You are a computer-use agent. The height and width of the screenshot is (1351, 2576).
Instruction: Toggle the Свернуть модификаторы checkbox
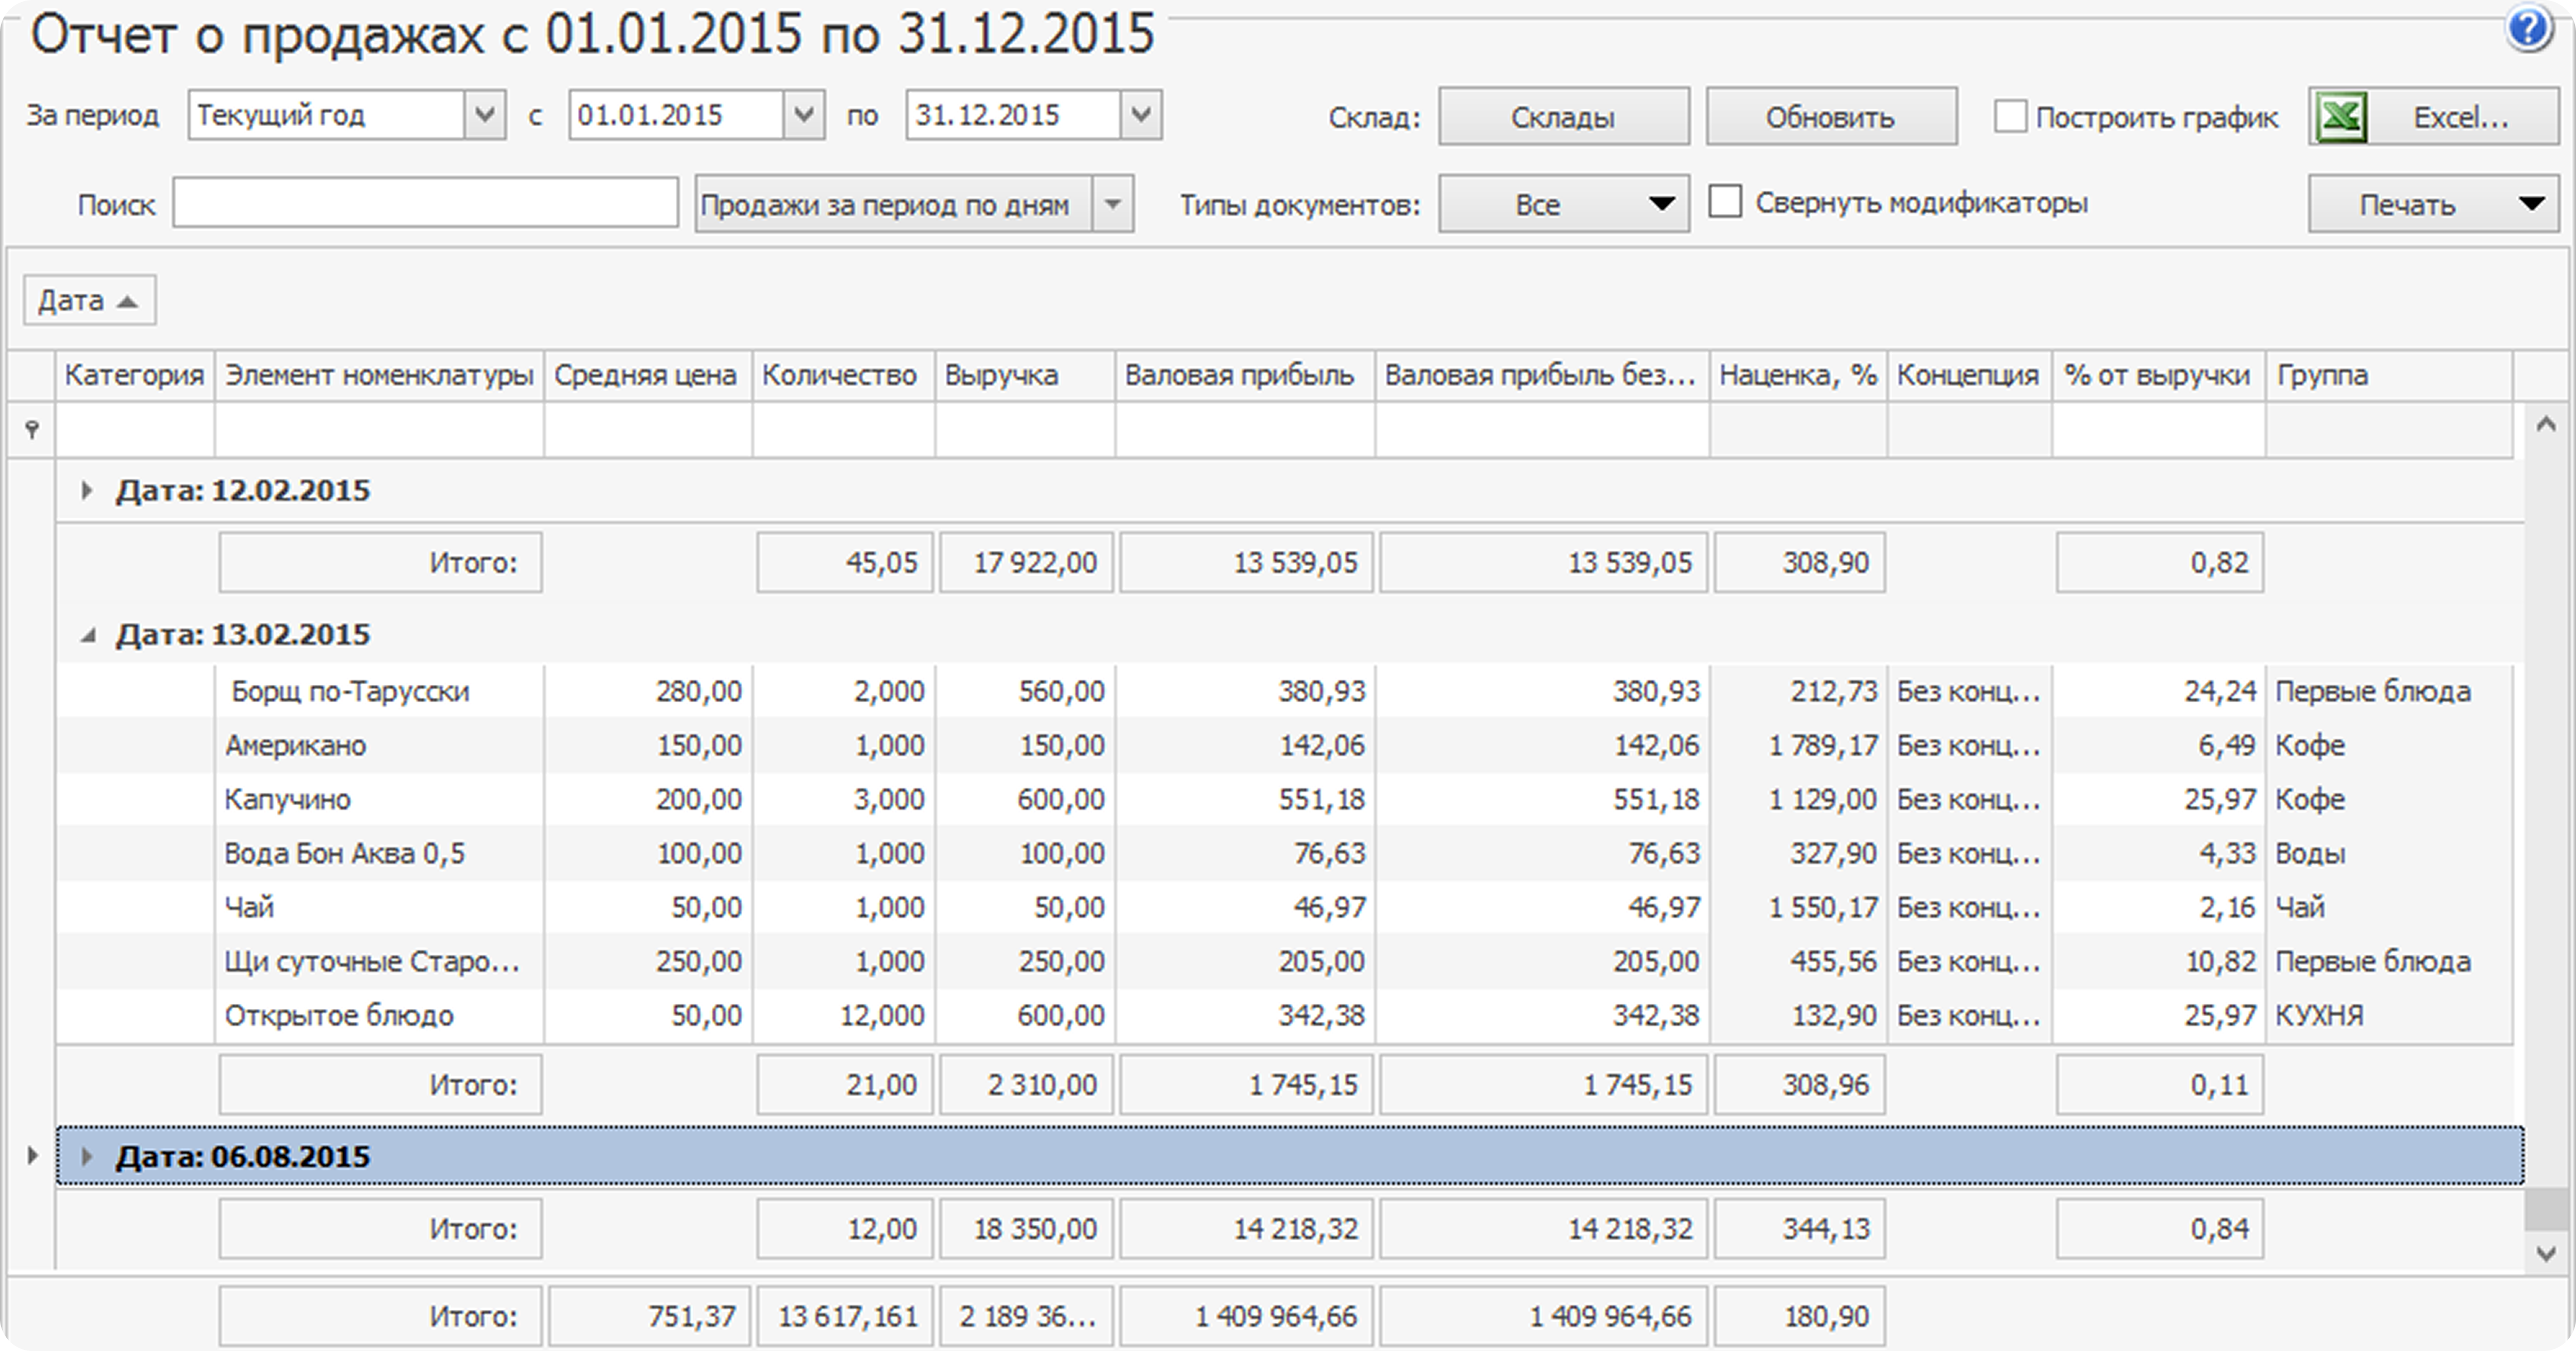pos(1725,202)
